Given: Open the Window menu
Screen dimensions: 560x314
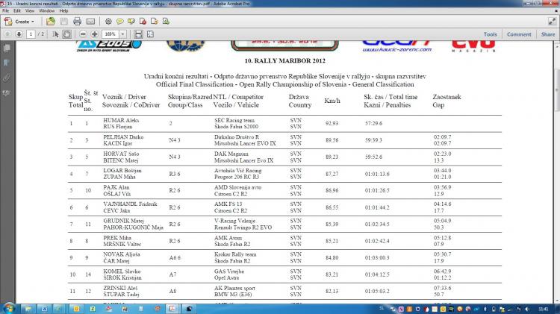Looking at the screenshot, I should (x=46, y=11).
